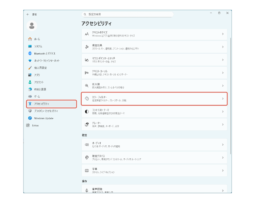255x203 pixels.
Task: Click the 聴覚 section header
Action: point(84,135)
